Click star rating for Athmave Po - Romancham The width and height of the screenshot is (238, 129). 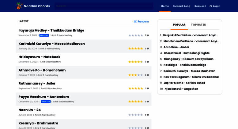(x=135, y=75)
